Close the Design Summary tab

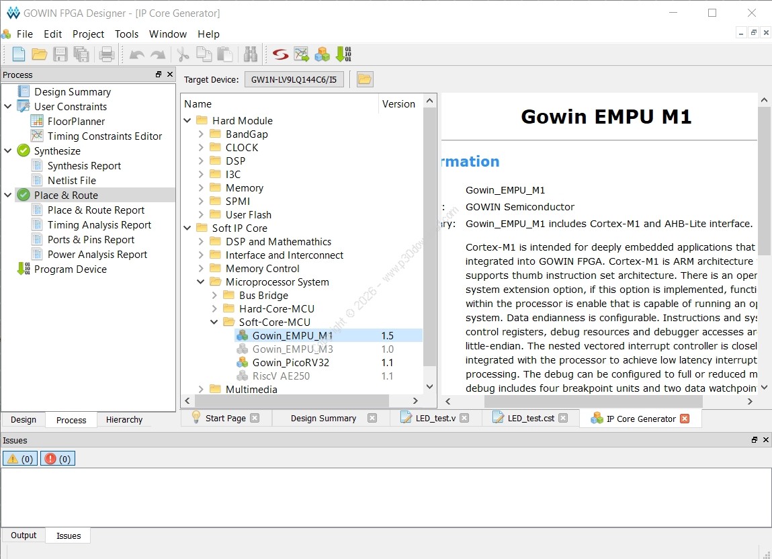372,418
